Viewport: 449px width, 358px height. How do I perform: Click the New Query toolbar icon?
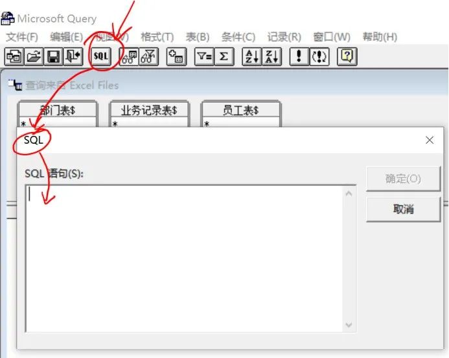pyautogui.click(x=14, y=56)
